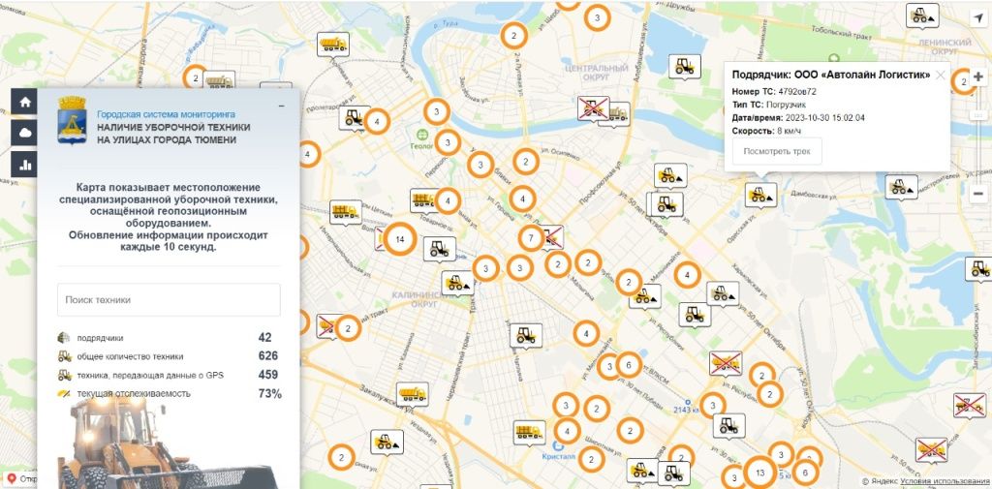
Task: Click the map zoom slider handle
Action: pyautogui.click(x=977, y=115)
